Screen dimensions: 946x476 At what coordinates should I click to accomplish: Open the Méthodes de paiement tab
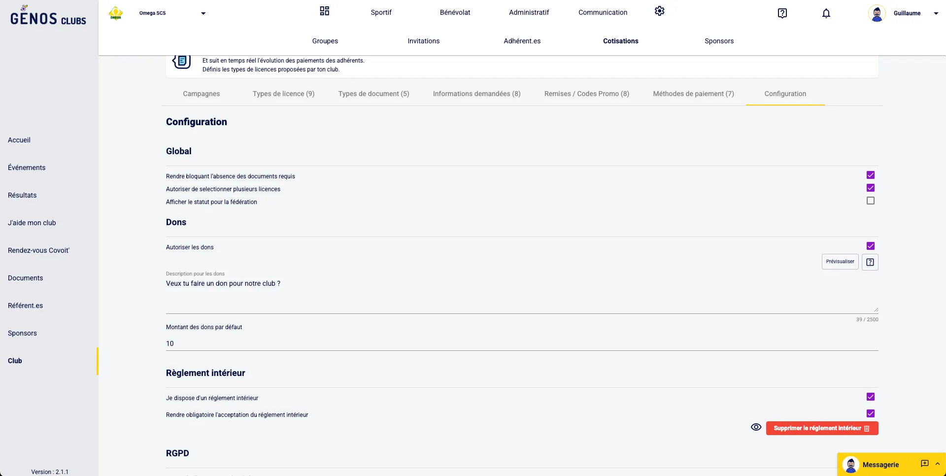693,94
